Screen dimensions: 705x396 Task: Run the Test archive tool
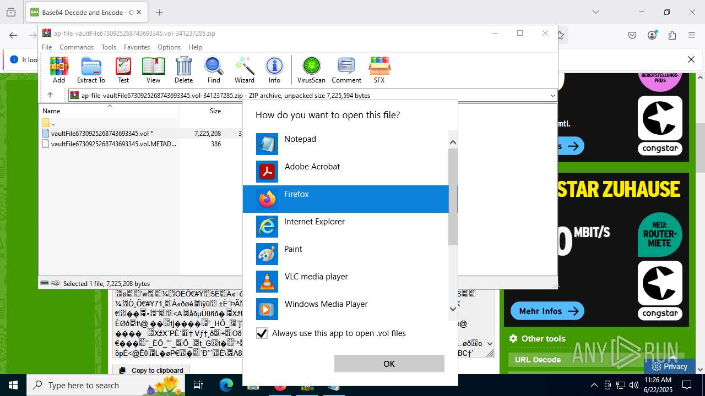click(123, 70)
